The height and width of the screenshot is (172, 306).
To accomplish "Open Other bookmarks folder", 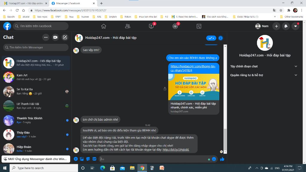I will [x=292, y=17].
